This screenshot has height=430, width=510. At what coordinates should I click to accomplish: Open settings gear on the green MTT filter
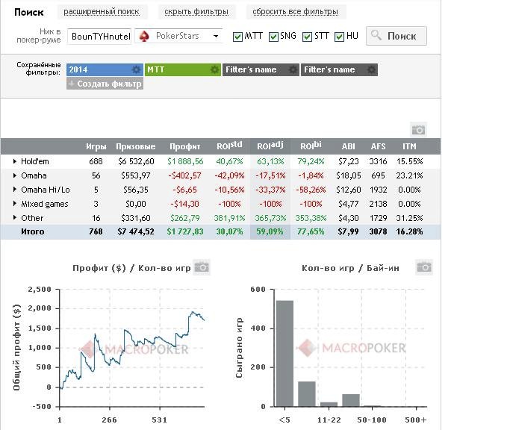[x=214, y=69]
